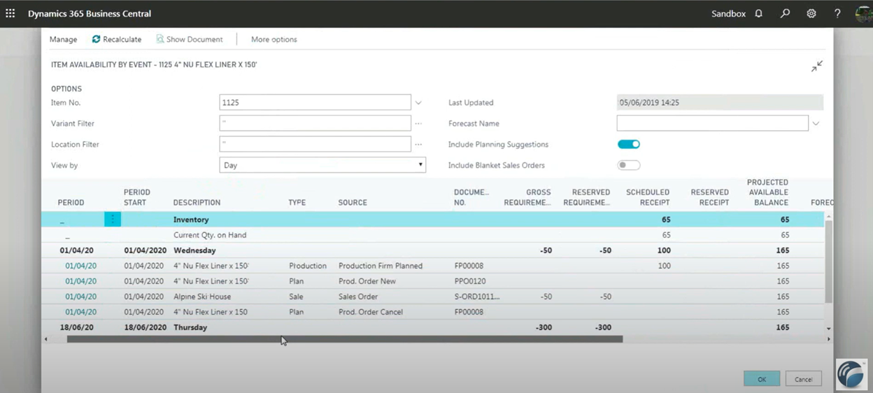
Task: Open the Inventory row context menu dots
Action: [x=113, y=220]
